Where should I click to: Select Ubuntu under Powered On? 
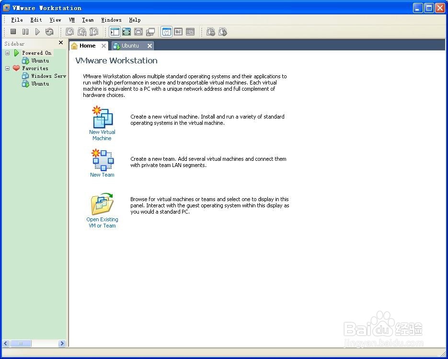[40, 60]
